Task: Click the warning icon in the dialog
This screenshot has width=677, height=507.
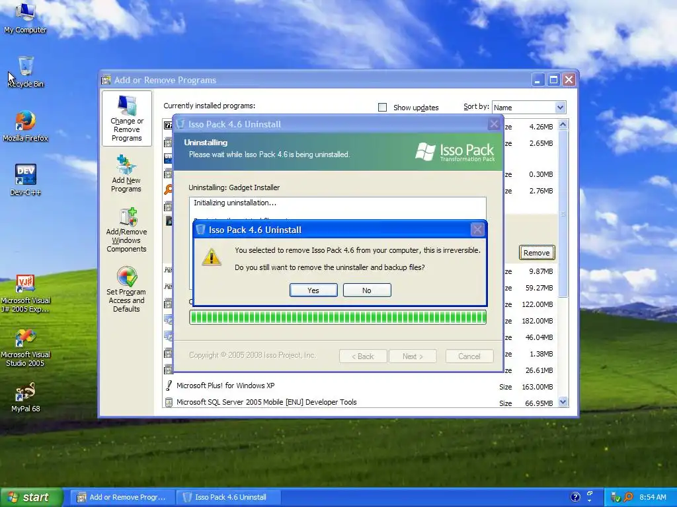Action: [x=211, y=257]
